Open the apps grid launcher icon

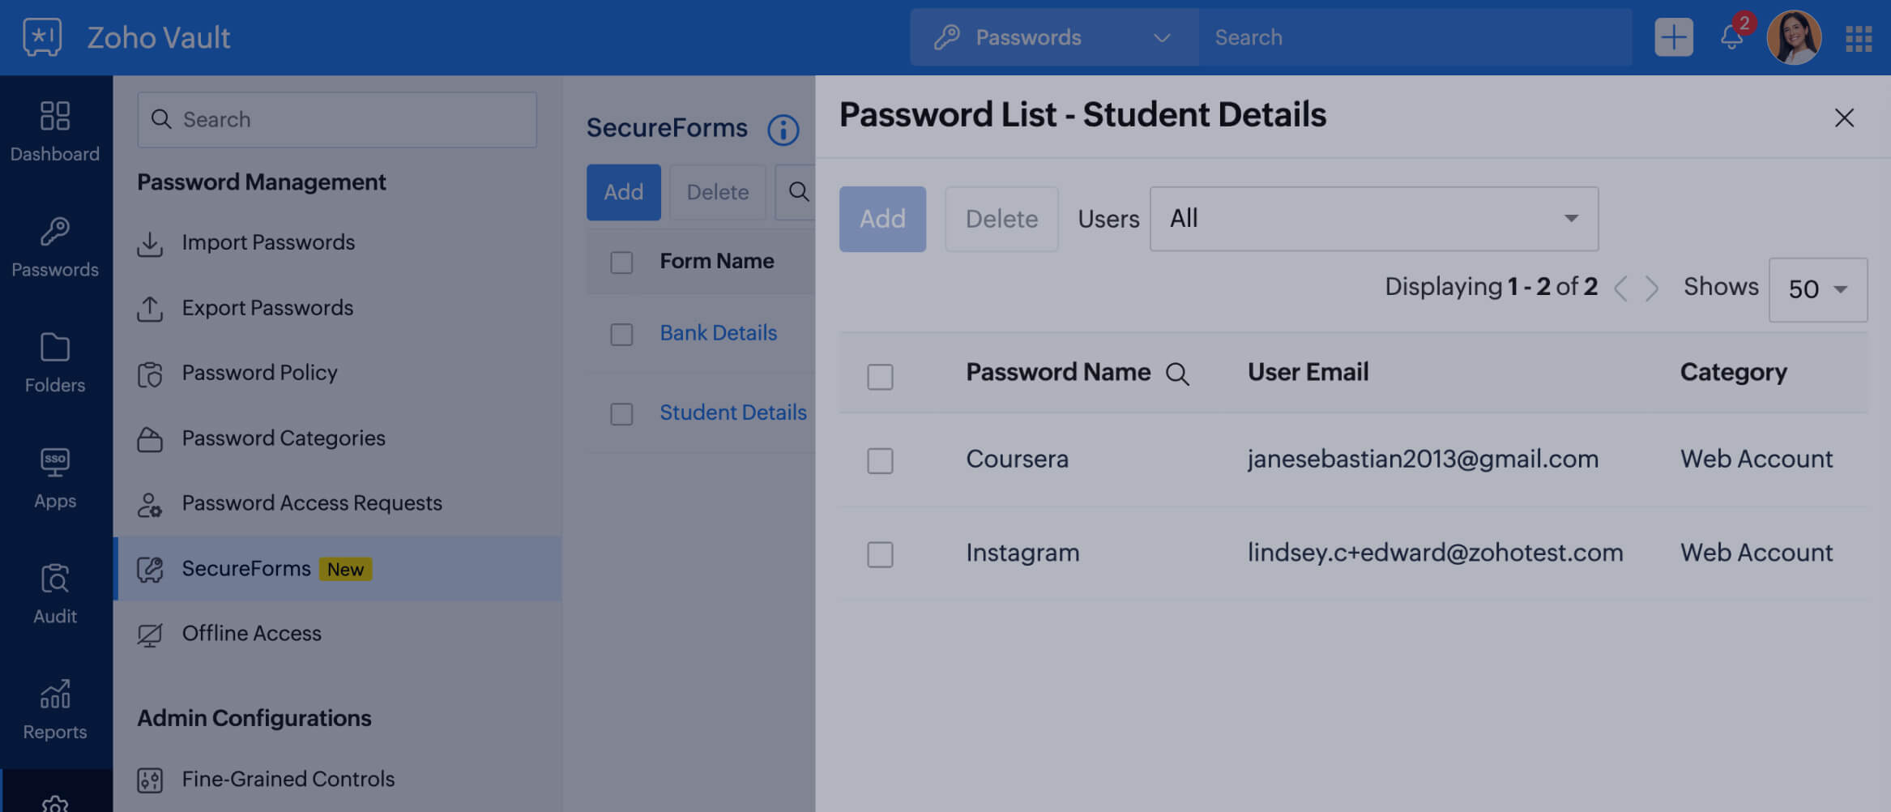click(x=1859, y=38)
